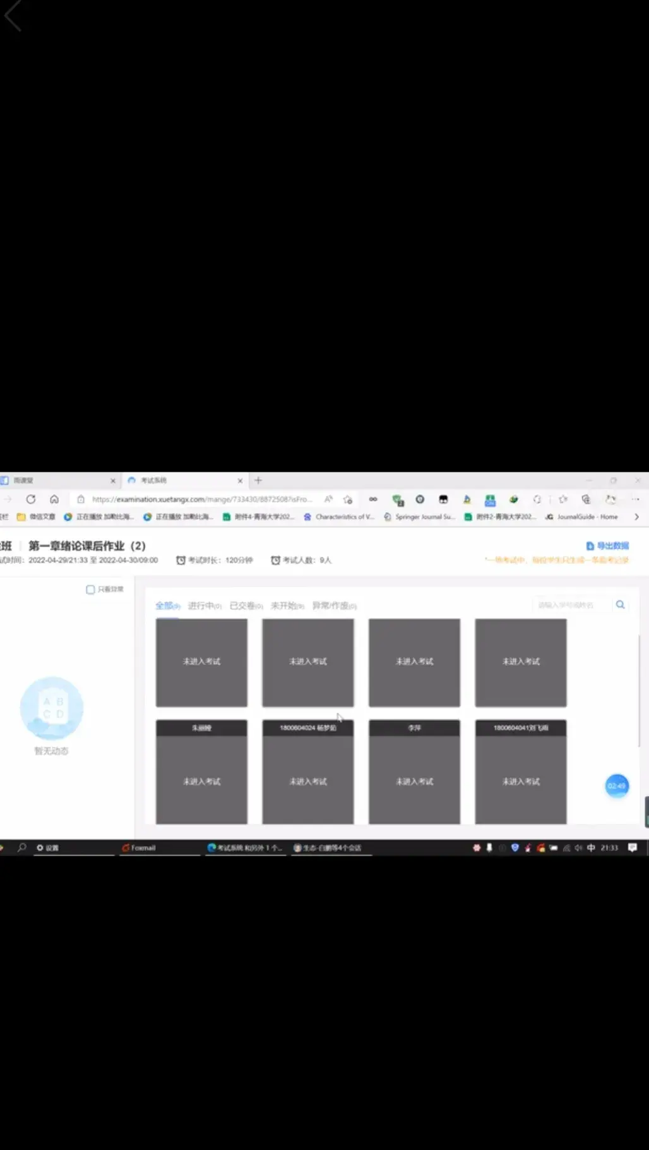Open the 朱丽婷 student card
The image size is (649, 1150).
point(201,772)
